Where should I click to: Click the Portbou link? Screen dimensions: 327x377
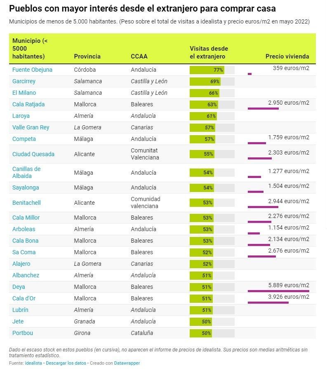tap(23, 333)
